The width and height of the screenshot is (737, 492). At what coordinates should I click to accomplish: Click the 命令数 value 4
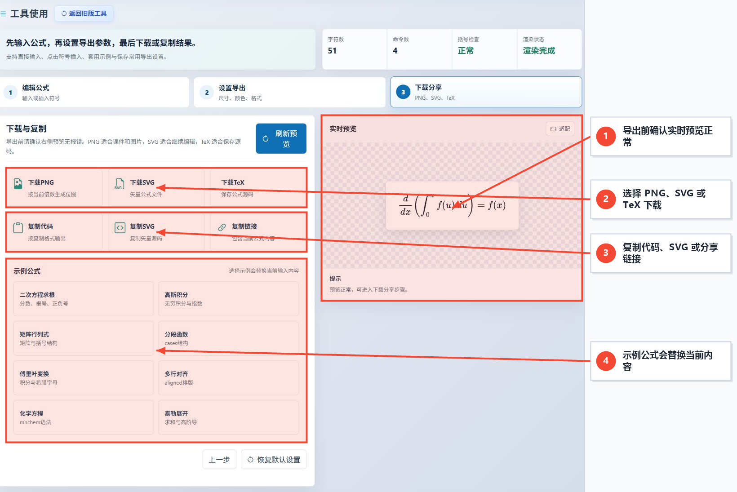395,51
